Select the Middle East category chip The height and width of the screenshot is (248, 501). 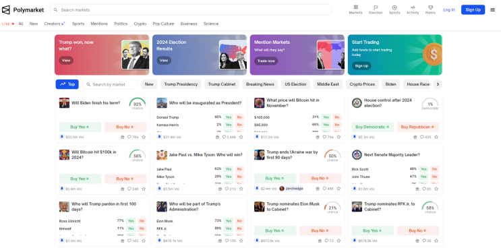328,84
